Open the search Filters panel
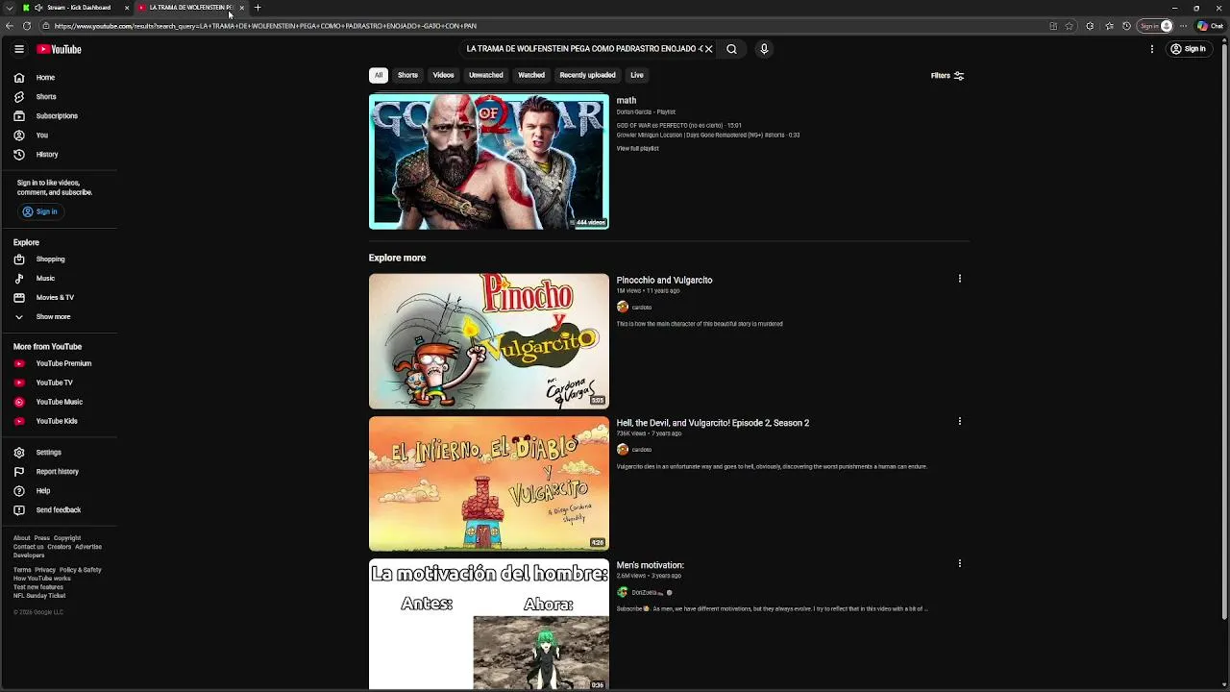The height and width of the screenshot is (692, 1230). coord(947,75)
